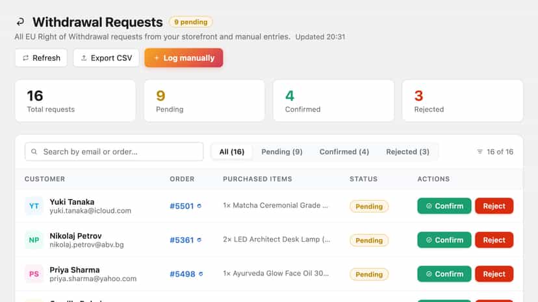The height and width of the screenshot is (302, 538).
Task: Click the item 1× Ayurveda Glow Face Oil
Action: point(276,273)
